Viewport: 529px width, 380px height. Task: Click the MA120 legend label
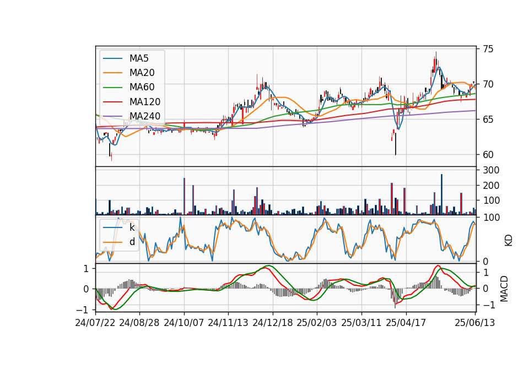click(145, 102)
